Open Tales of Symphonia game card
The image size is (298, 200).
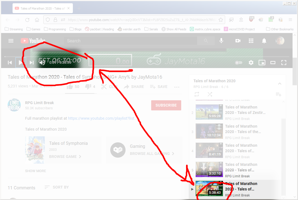(x=63, y=150)
